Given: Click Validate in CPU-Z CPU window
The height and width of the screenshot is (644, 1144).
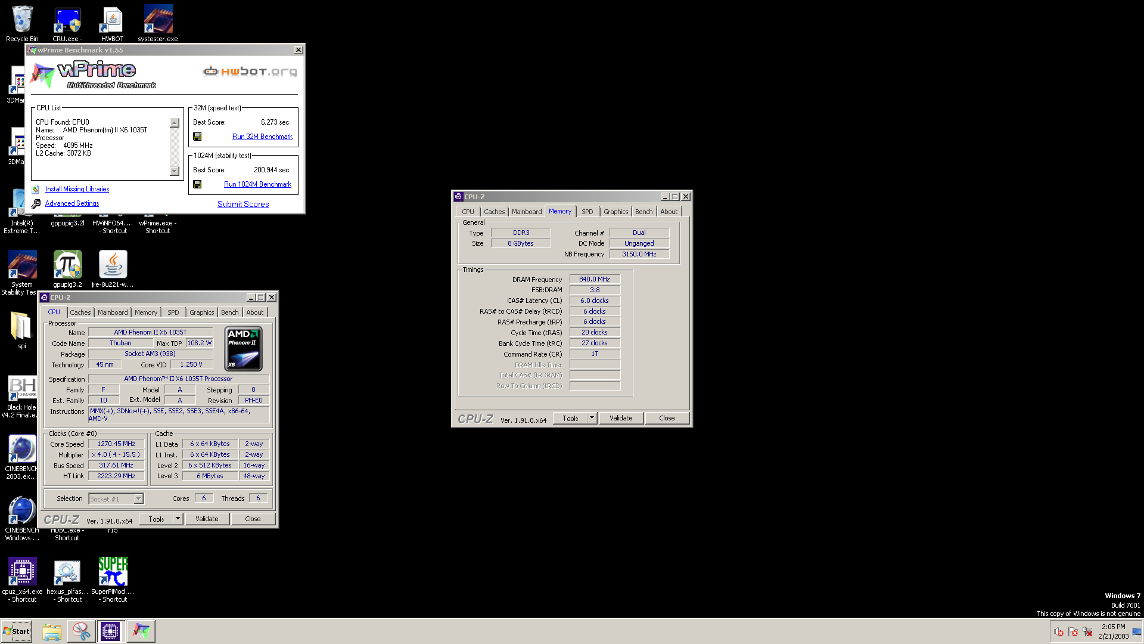Looking at the screenshot, I should coord(207,519).
